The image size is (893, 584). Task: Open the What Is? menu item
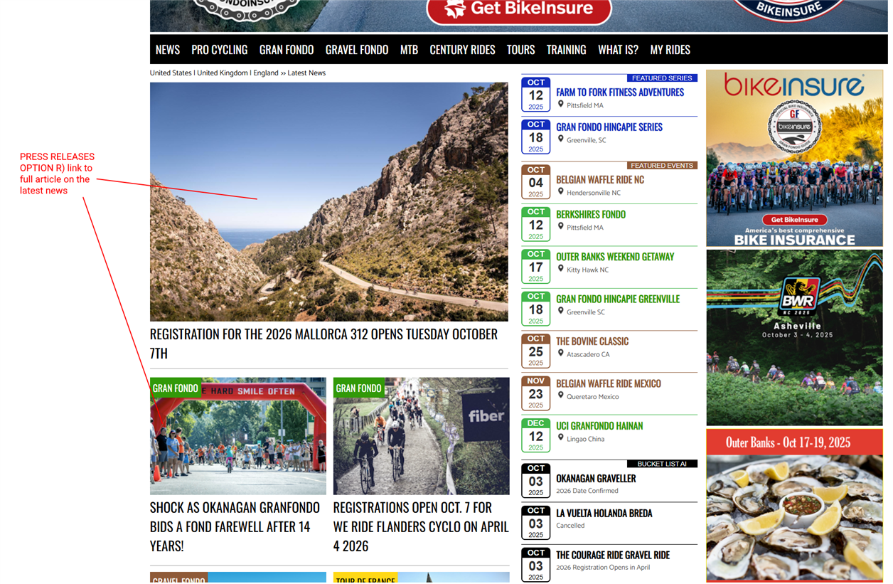[618, 50]
